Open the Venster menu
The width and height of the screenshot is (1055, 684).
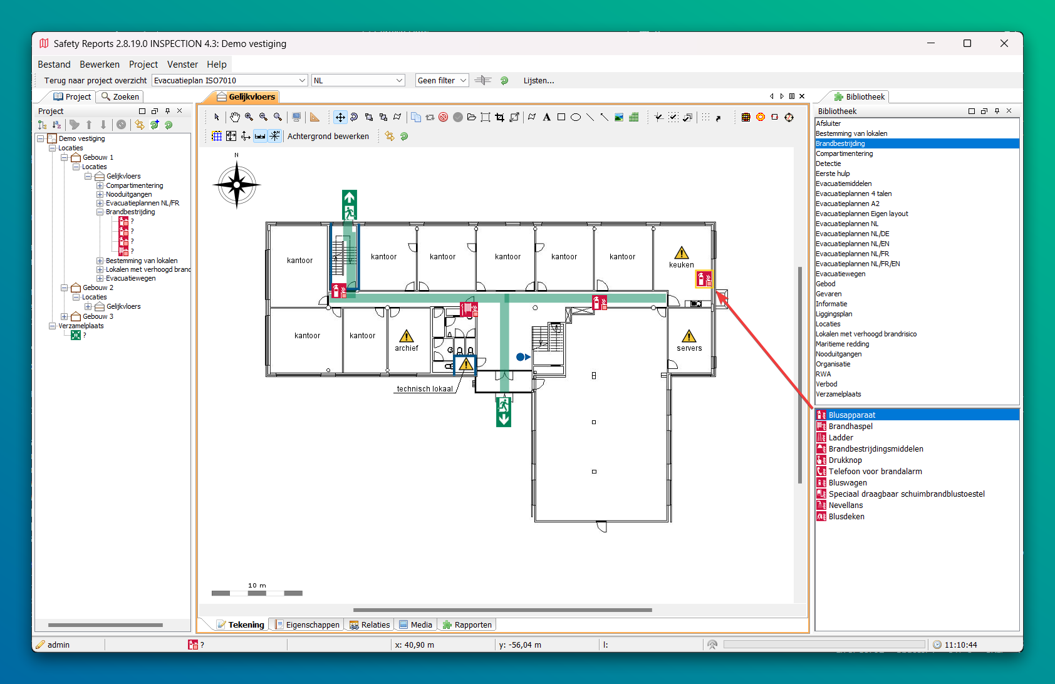[x=182, y=65]
